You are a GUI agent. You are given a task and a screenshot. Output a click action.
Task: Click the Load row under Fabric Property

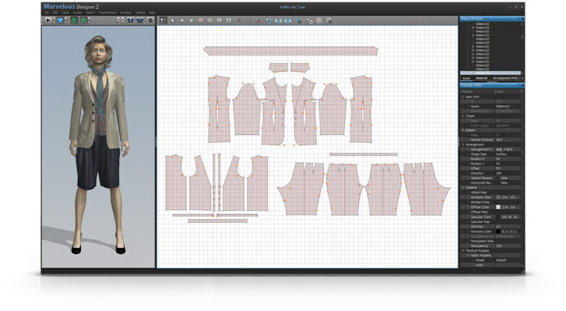(491, 265)
